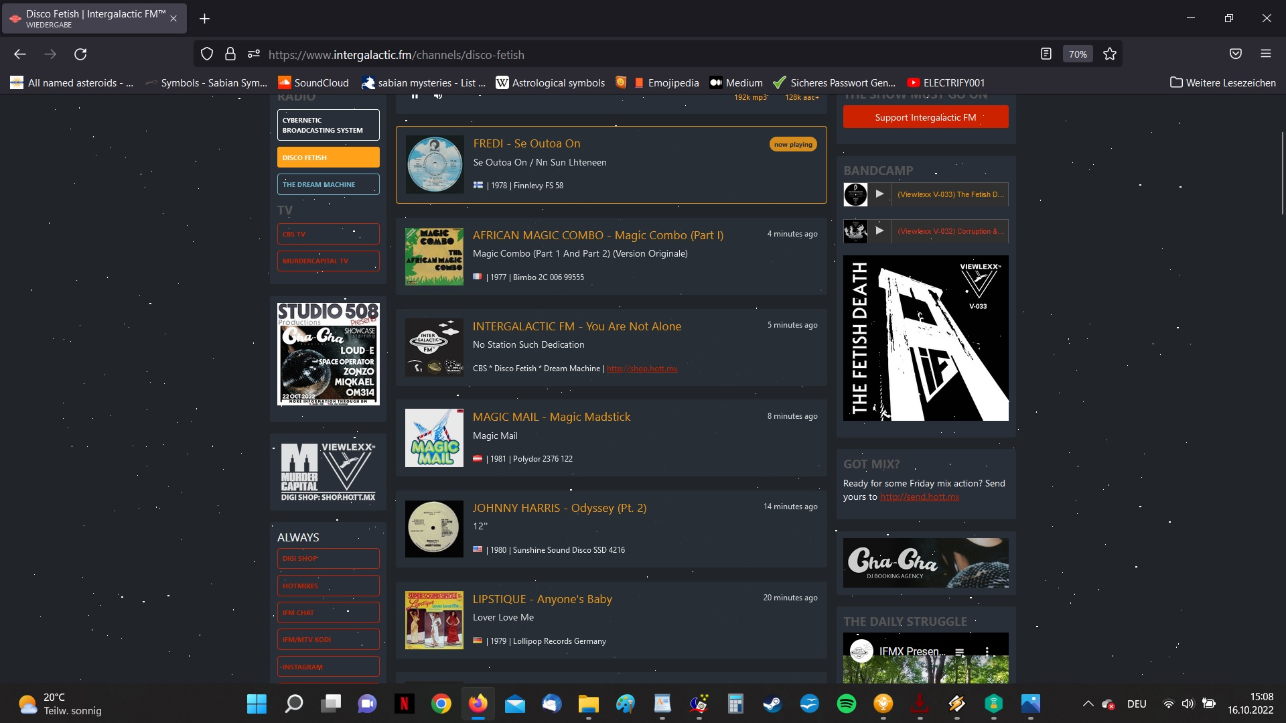This screenshot has width=1286, height=723.
Task: Open shop.hott.mx link in track listing
Action: [x=642, y=369]
